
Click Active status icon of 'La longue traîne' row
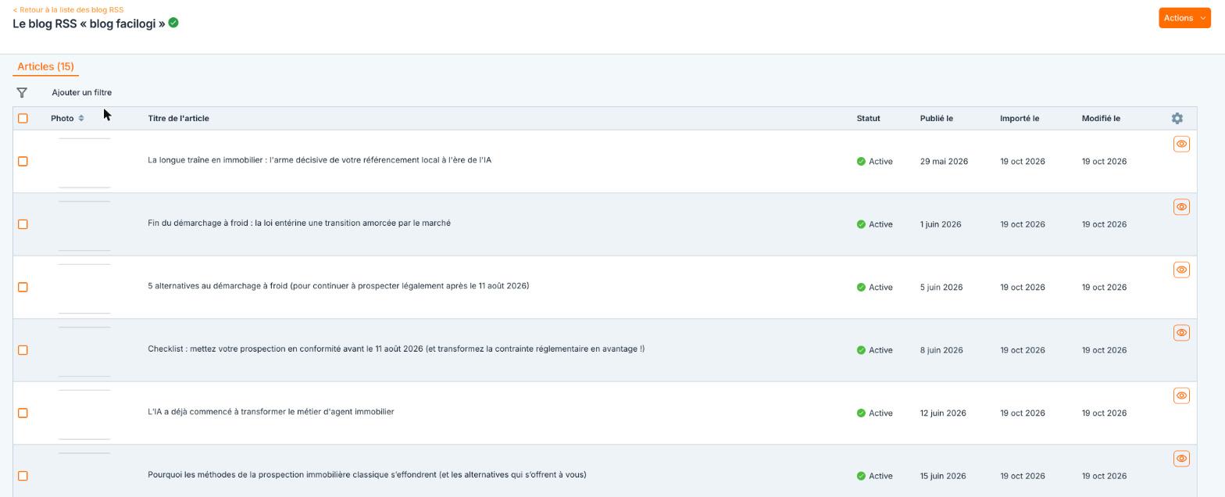(x=861, y=162)
